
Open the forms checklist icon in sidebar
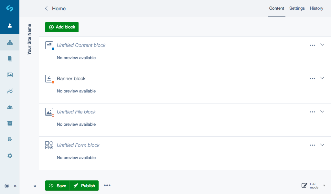10,139
